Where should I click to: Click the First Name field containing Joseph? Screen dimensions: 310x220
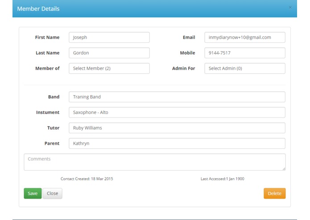coord(109,37)
